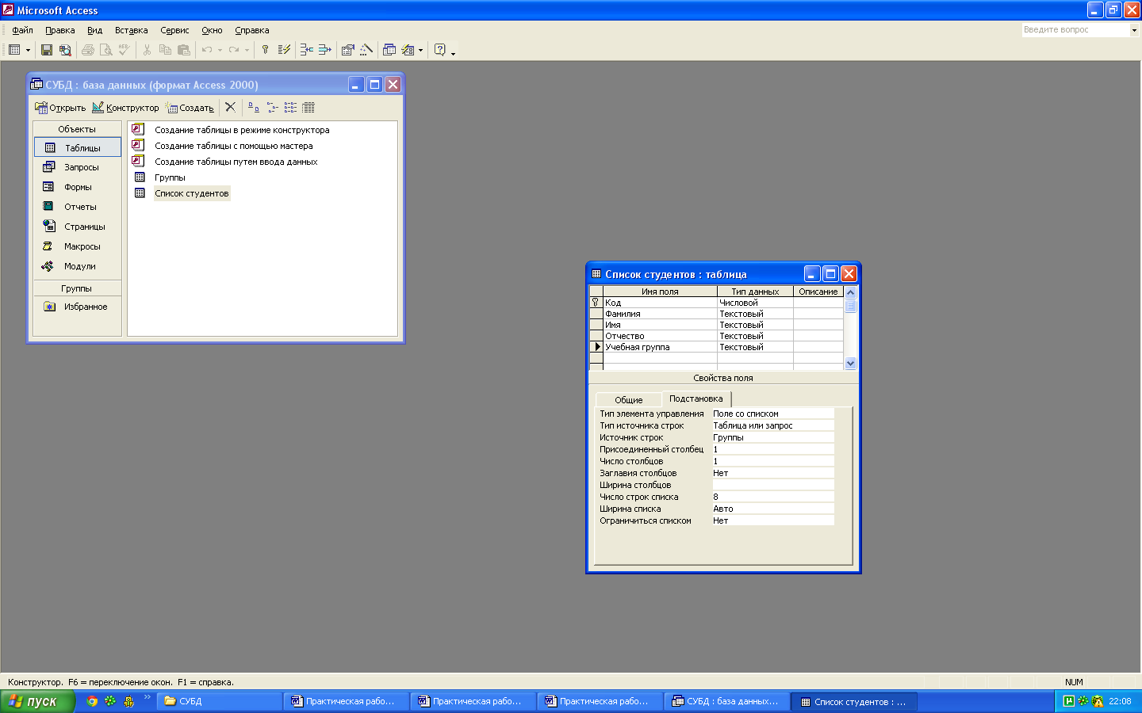1142x713 pixels.
Task: Open the Сервис menu
Action: click(x=174, y=30)
